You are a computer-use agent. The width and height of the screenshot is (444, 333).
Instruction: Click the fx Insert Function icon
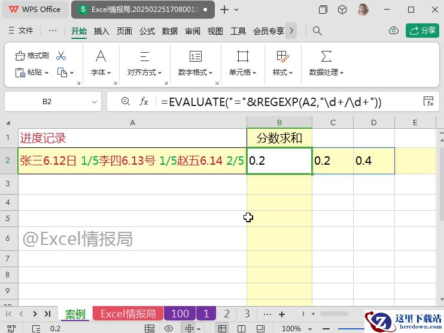144,102
